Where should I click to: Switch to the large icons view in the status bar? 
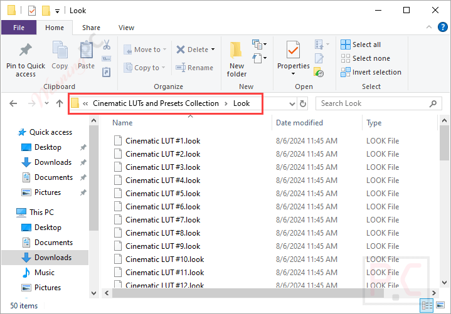pos(440,305)
